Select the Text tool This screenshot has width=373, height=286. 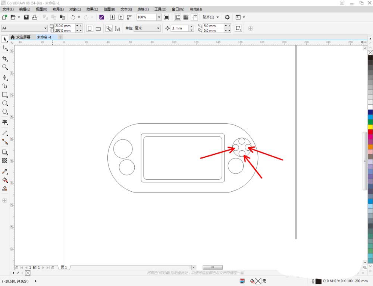tap(4, 122)
